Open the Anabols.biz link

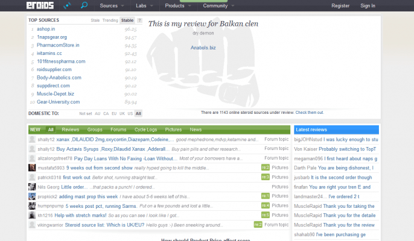(203, 48)
